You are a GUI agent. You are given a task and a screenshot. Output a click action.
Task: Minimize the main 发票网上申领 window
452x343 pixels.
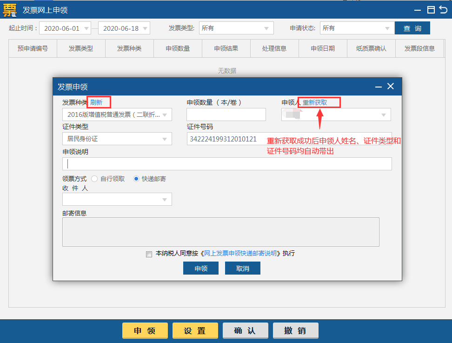(x=418, y=10)
